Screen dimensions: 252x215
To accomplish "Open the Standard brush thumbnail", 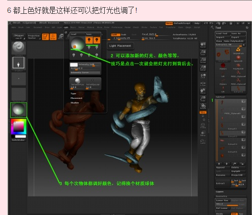I will click(x=19, y=48).
